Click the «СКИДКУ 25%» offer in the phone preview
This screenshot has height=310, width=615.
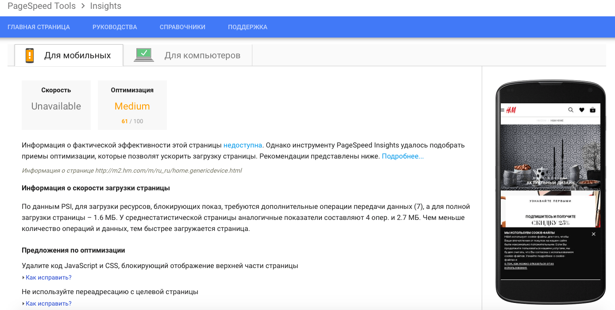(x=550, y=223)
